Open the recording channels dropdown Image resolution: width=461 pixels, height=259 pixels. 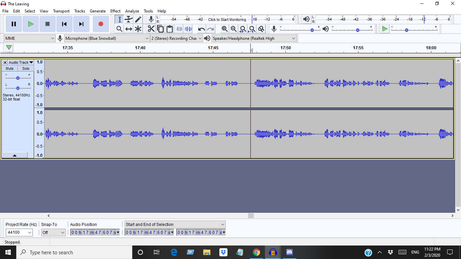coord(177,38)
